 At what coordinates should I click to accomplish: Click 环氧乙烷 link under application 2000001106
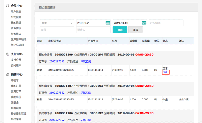click(86, 120)
